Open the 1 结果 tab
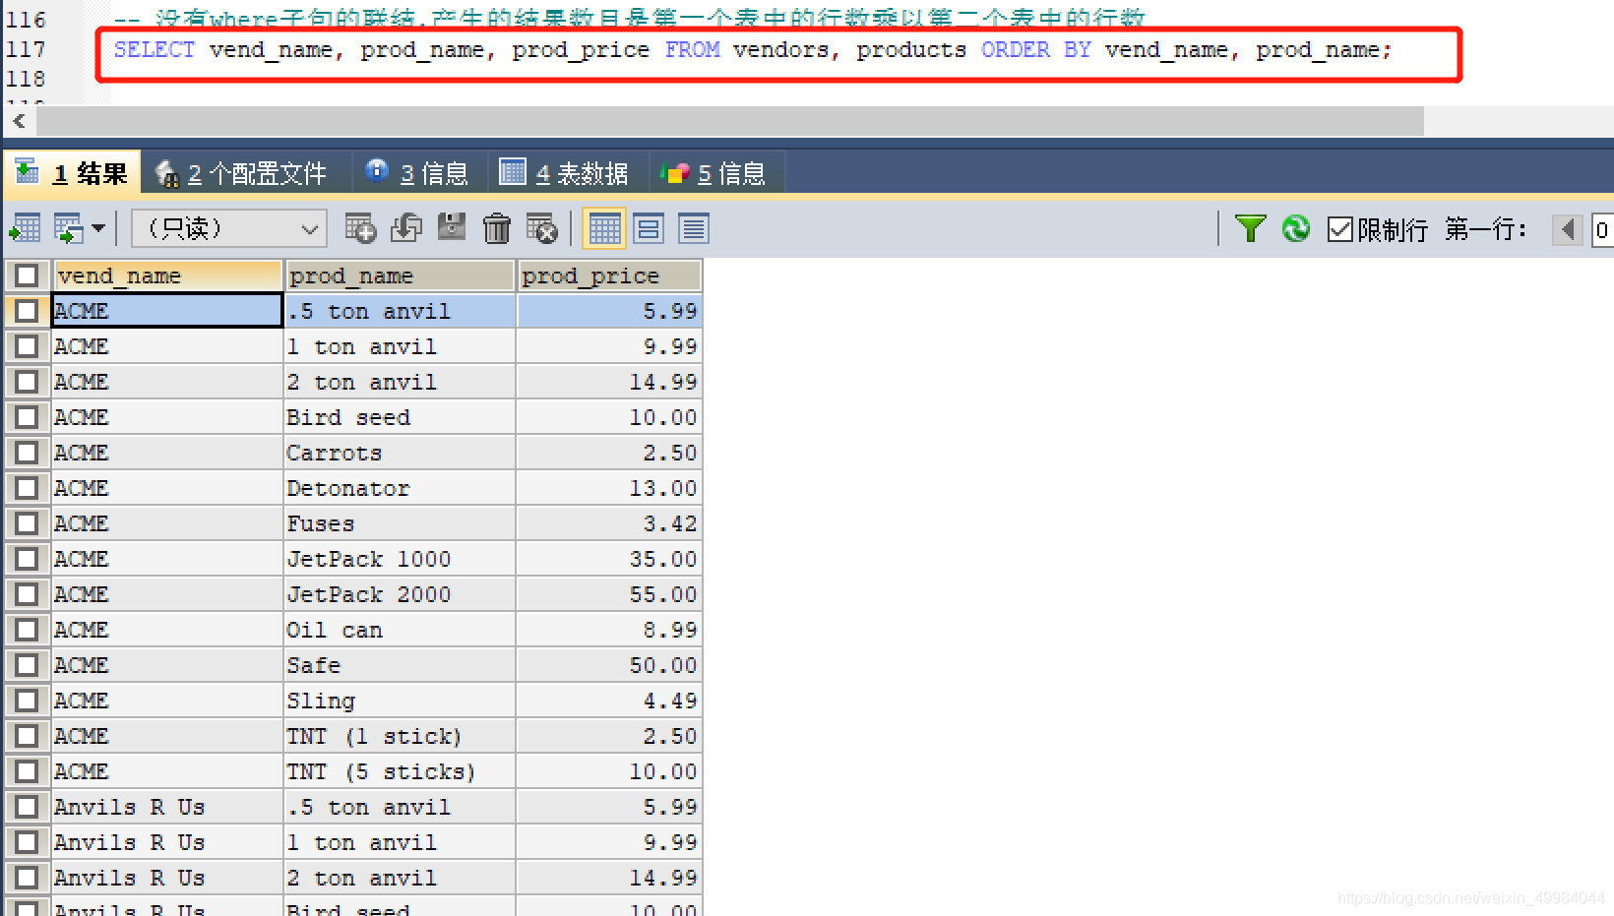1614x916 pixels. (x=72, y=173)
